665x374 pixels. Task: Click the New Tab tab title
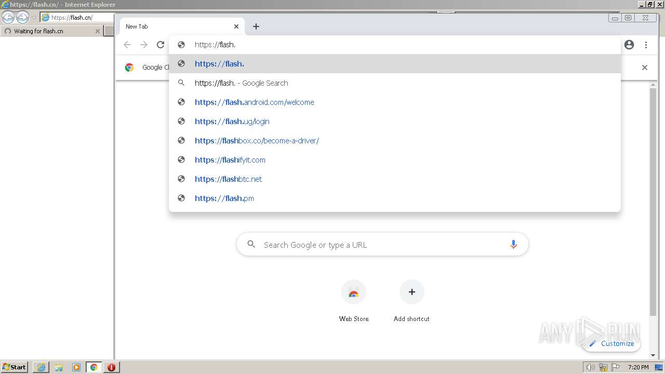pos(137,26)
